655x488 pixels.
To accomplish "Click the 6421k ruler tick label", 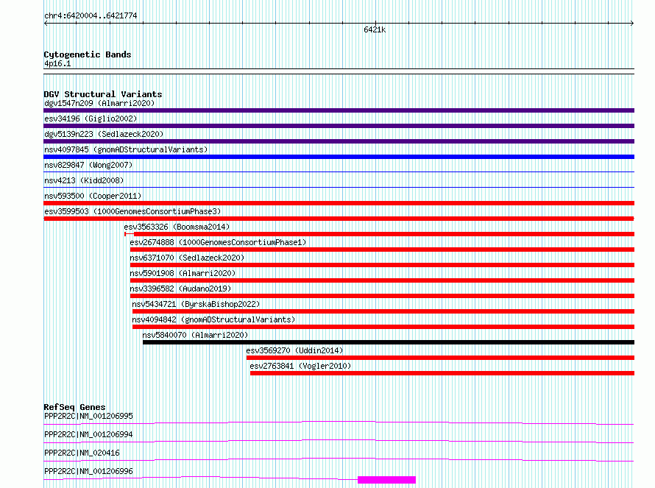I will 375,29.
